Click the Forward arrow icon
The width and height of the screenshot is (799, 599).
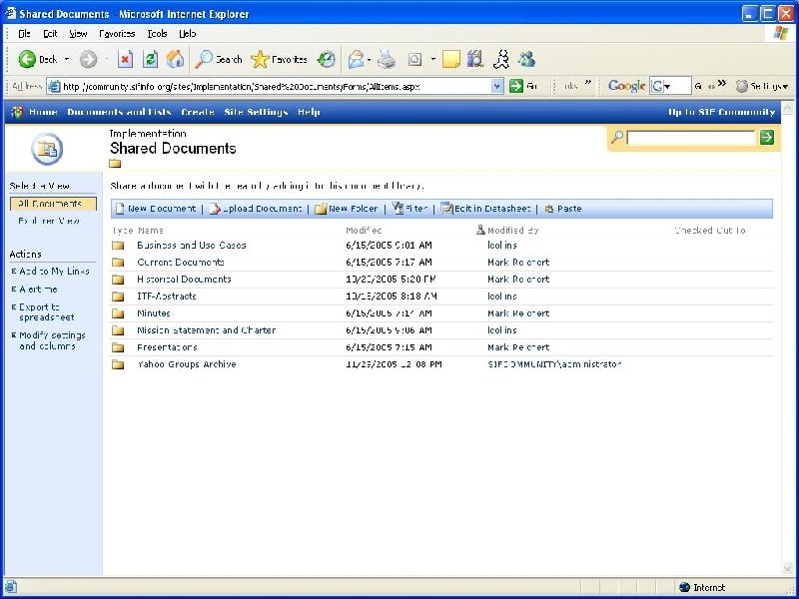point(88,60)
